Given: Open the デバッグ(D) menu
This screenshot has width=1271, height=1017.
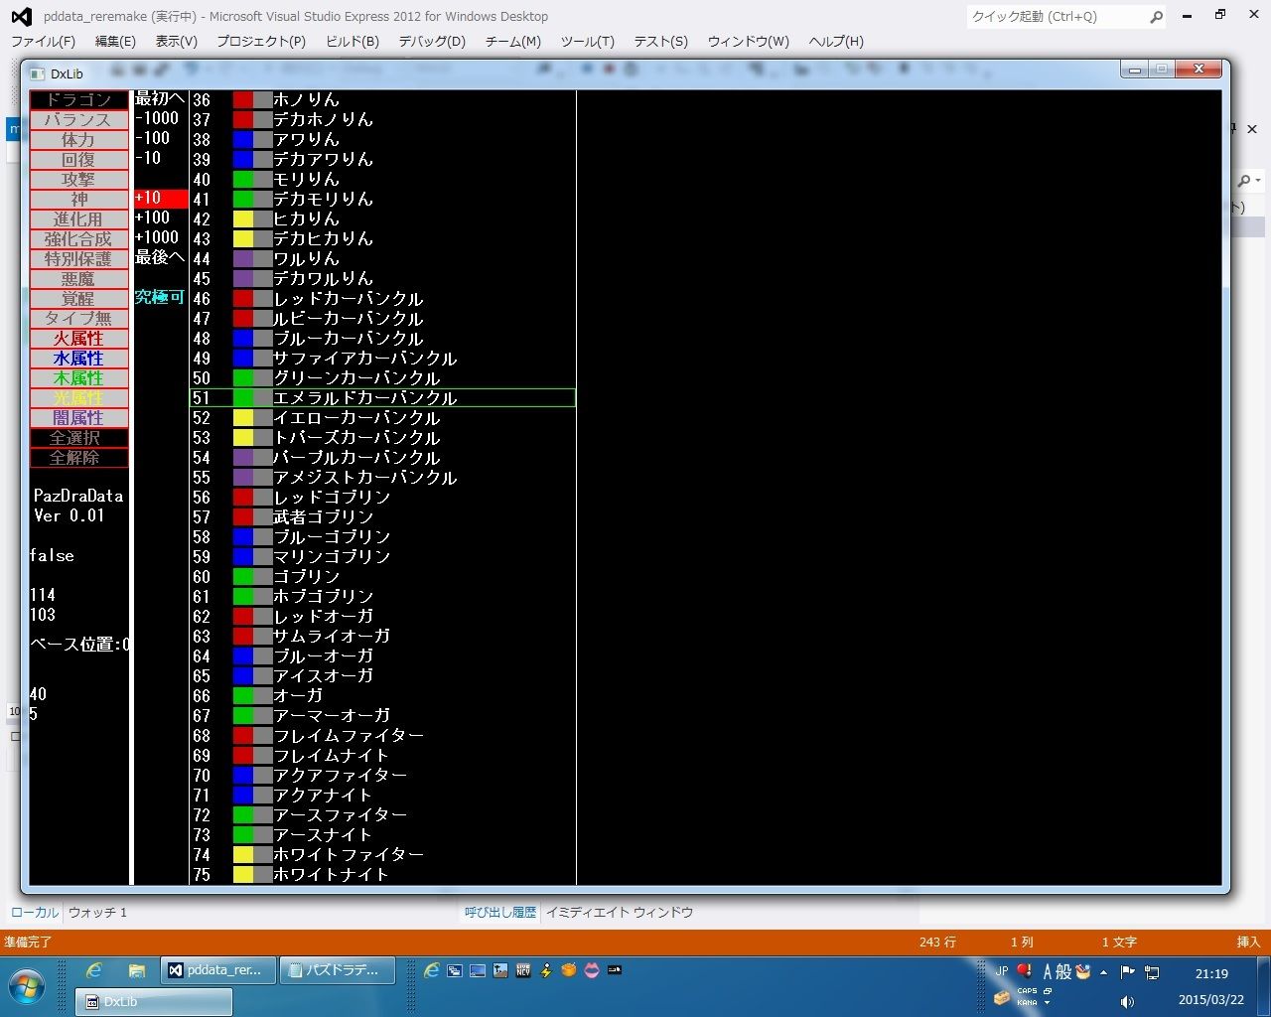Looking at the screenshot, I should [x=432, y=41].
